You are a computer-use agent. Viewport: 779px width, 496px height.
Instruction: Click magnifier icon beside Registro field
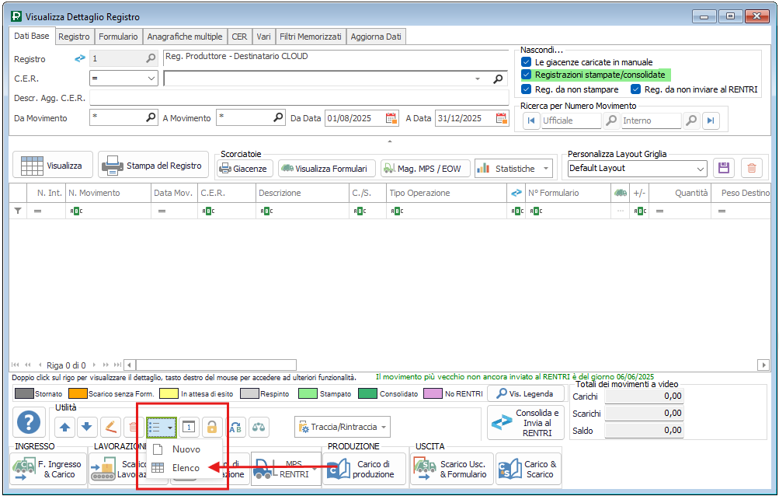pos(151,58)
